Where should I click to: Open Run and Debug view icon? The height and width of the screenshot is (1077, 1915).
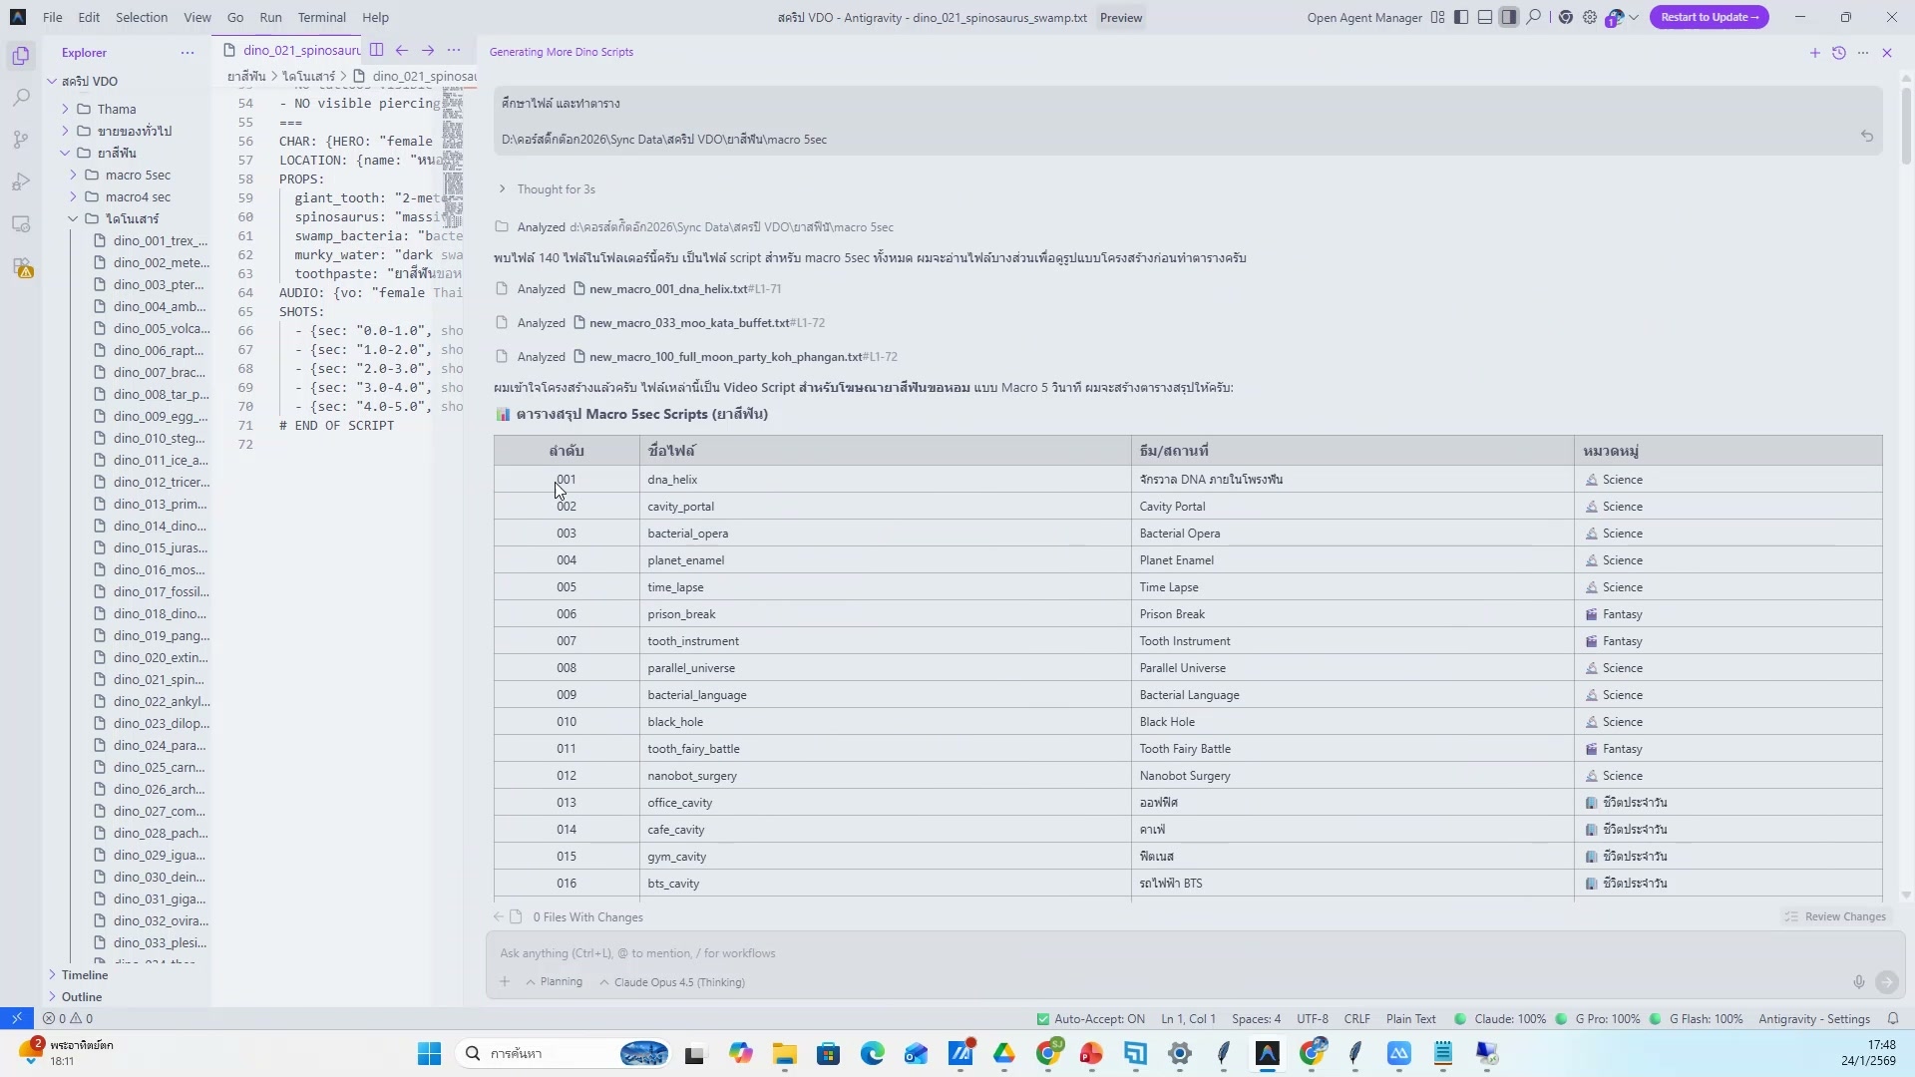[x=21, y=182]
